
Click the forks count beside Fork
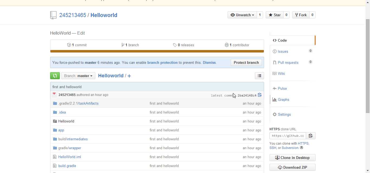click(x=312, y=15)
